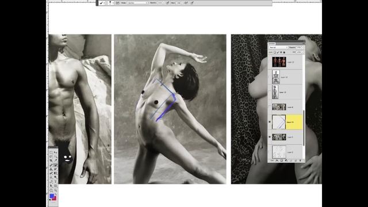Image resolution: width=368 pixels, height=207 pixels.
Task: Select the Hand tool
Action: (x=51, y=190)
